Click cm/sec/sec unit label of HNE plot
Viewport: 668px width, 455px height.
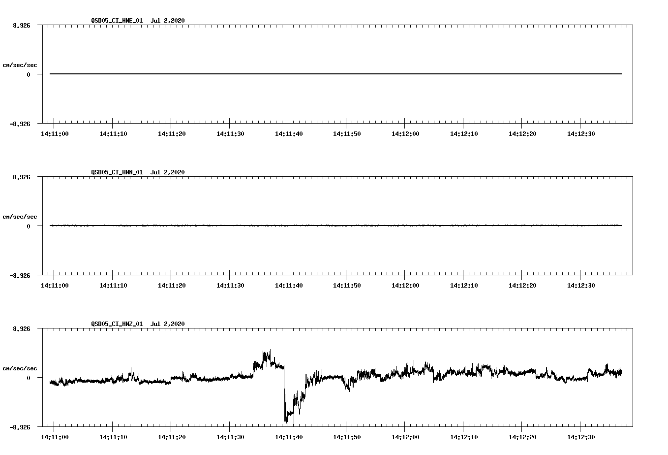point(20,65)
